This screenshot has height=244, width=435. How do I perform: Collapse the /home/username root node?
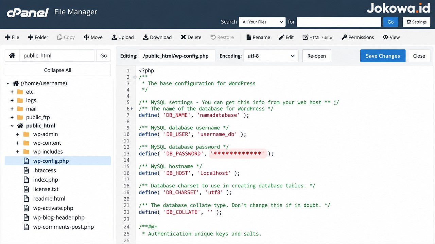7,83
